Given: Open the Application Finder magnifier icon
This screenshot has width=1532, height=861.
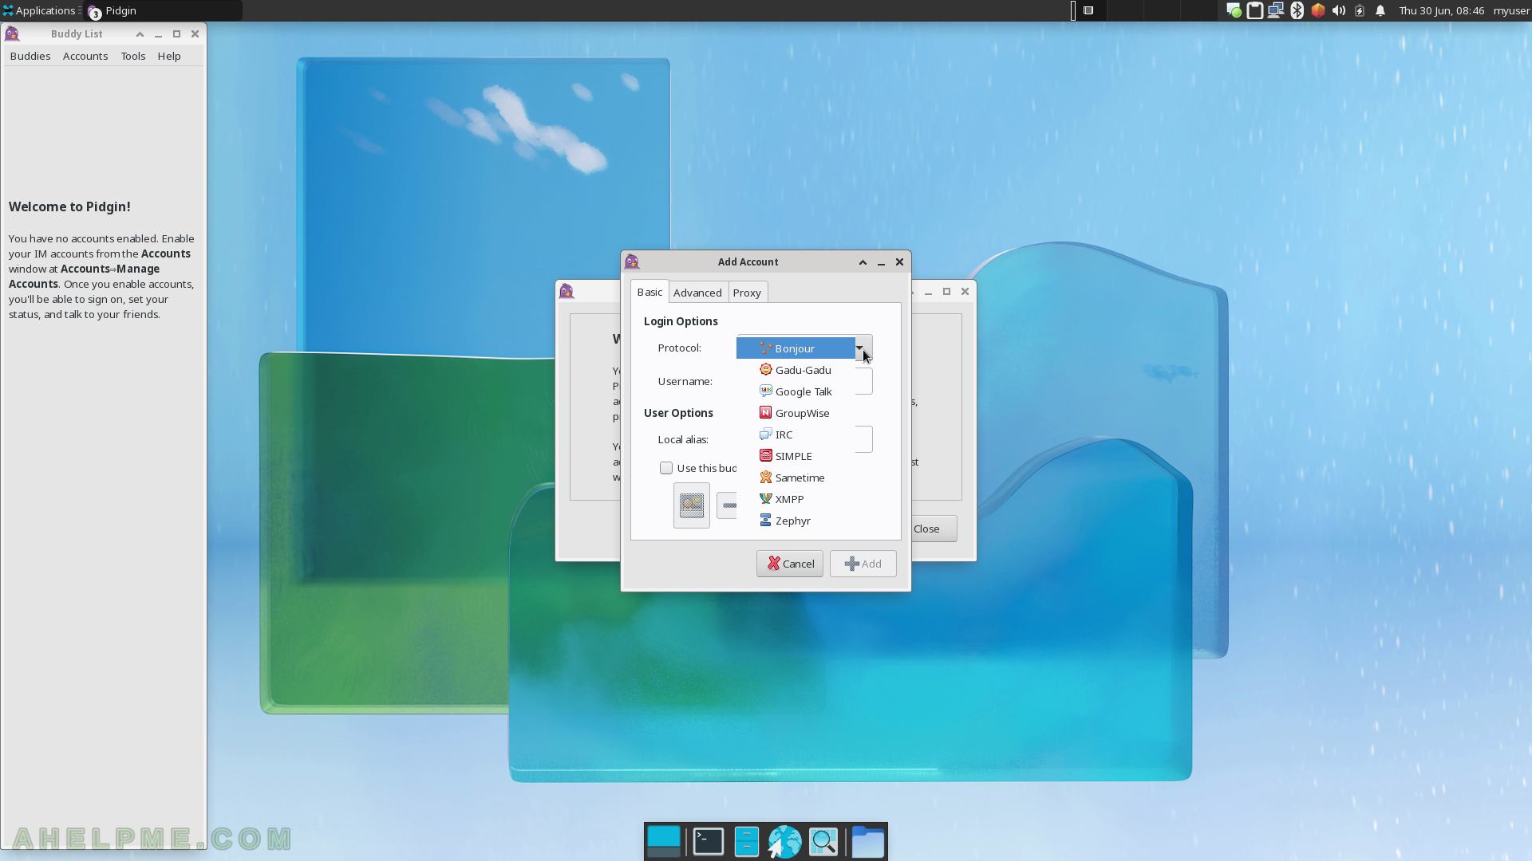Looking at the screenshot, I should pos(823,842).
